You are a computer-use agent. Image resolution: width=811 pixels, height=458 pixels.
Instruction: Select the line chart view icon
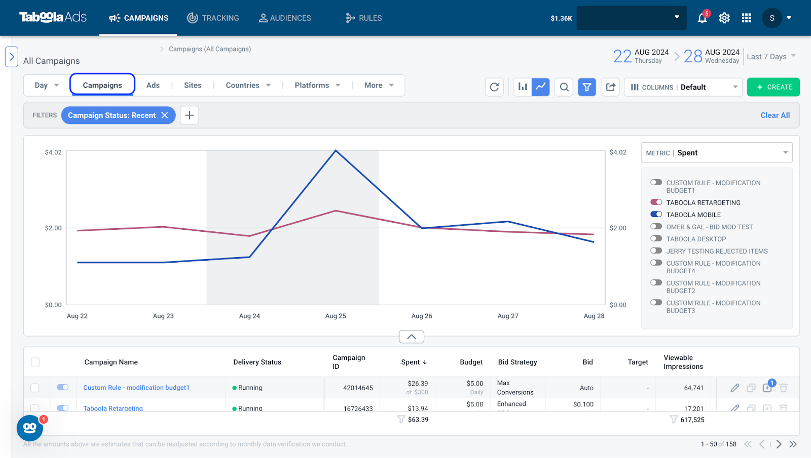(541, 87)
